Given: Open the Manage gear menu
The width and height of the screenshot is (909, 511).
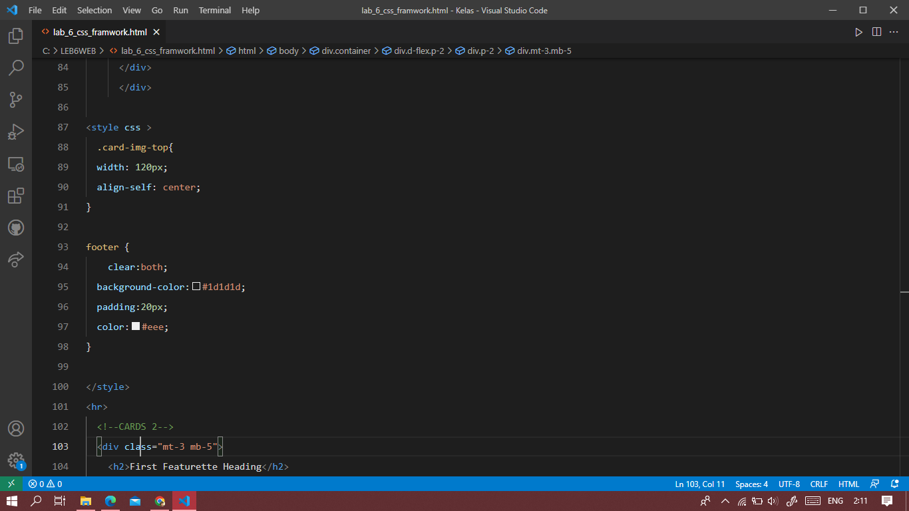Looking at the screenshot, I should coord(16,460).
